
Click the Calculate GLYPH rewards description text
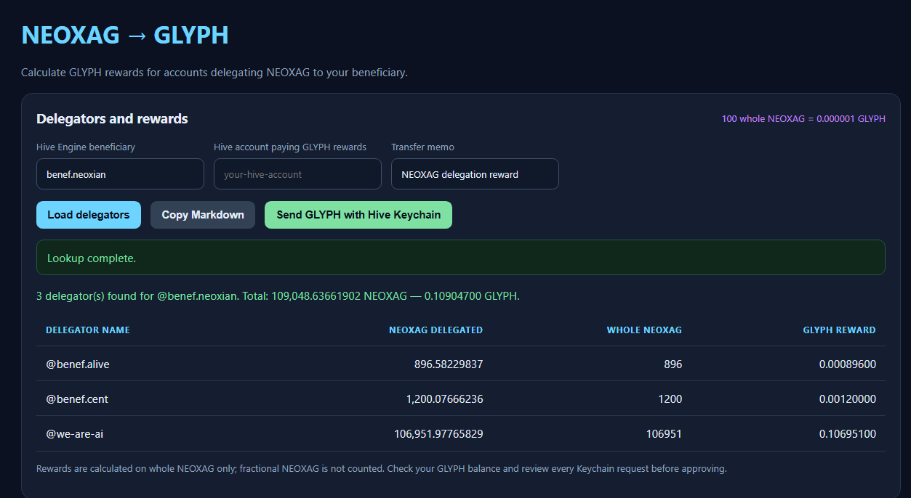214,73
